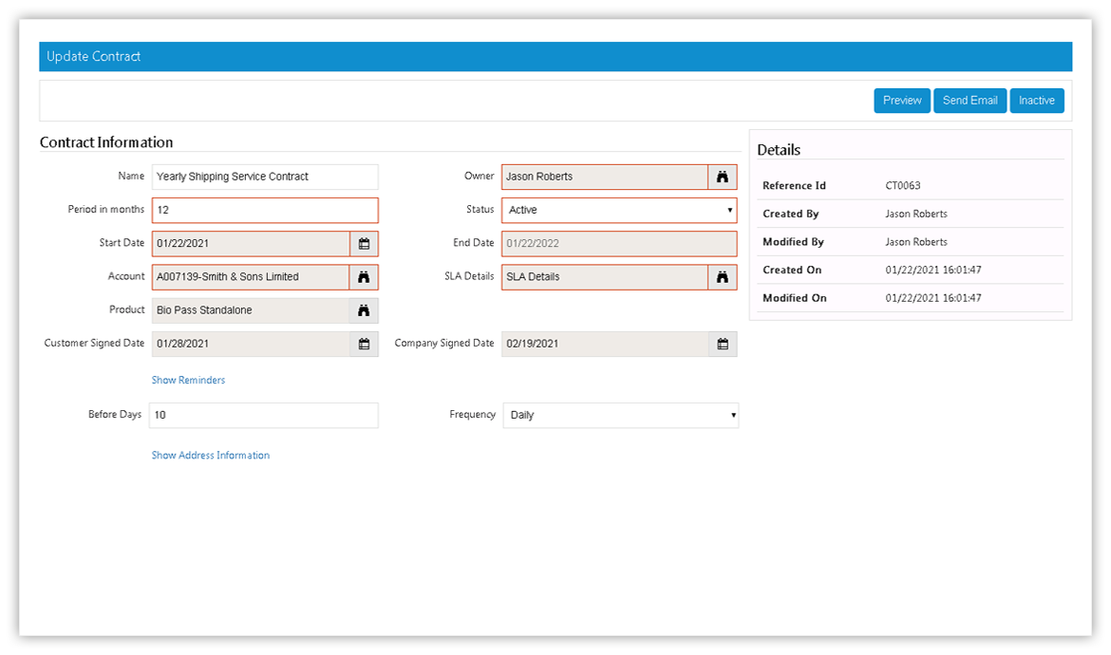Viewport: 1111px width, 655px height.
Task: Click into the contract Name field
Action: 264,177
